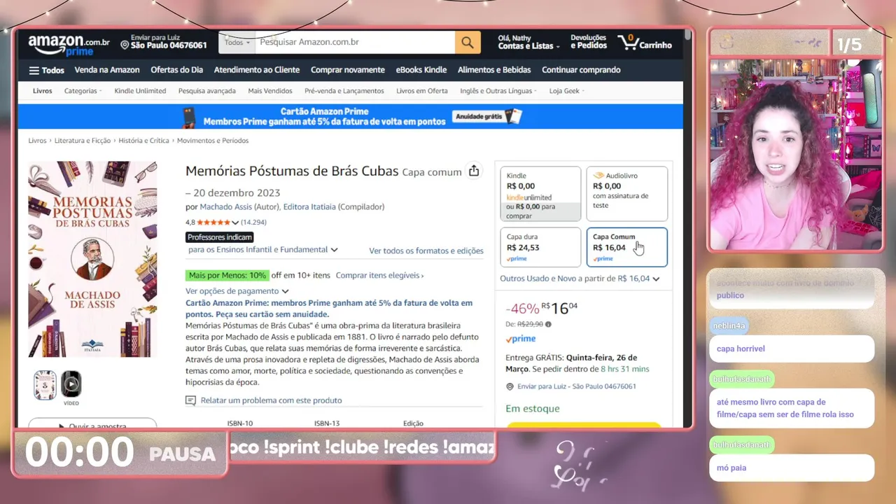This screenshot has width=896, height=504.
Task: Click the Pesquisar Amazon.com.br search field
Action: coord(355,43)
